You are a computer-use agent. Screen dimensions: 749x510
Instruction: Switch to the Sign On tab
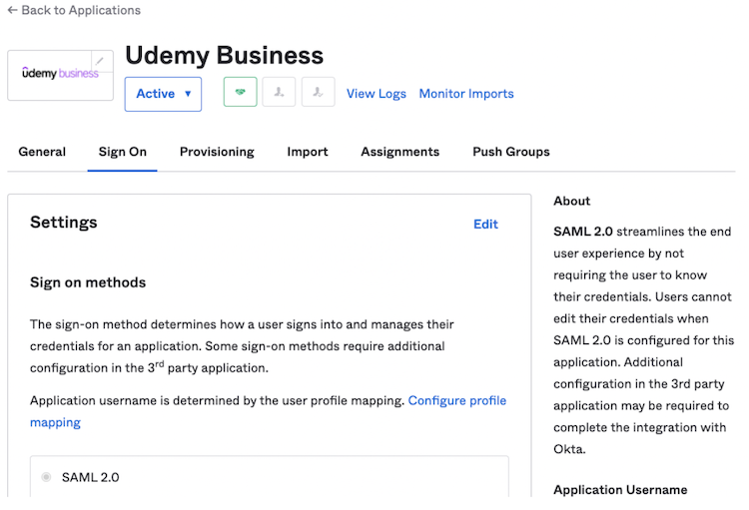(x=122, y=152)
